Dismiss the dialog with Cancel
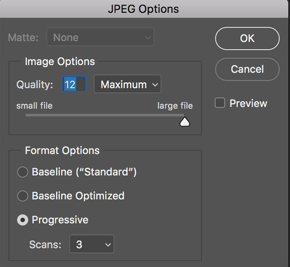This screenshot has height=267, width=290. [x=247, y=69]
